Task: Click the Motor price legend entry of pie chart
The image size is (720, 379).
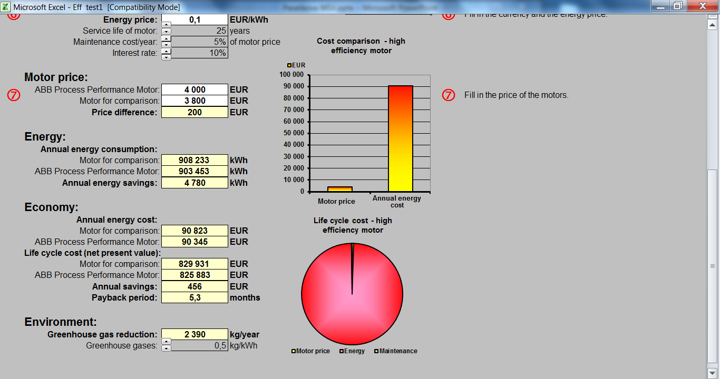Action: click(311, 351)
